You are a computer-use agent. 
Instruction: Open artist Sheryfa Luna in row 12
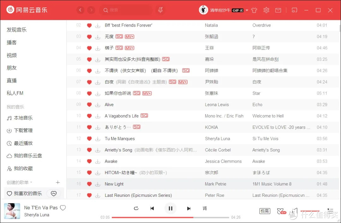[x=218, y=138]
